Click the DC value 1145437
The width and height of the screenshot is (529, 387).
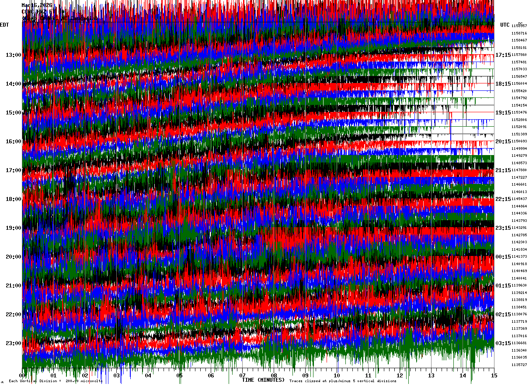tap(519, 199)
